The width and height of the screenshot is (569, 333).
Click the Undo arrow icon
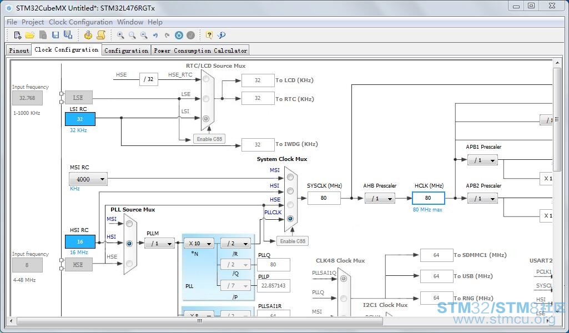[x=155, y=35]
